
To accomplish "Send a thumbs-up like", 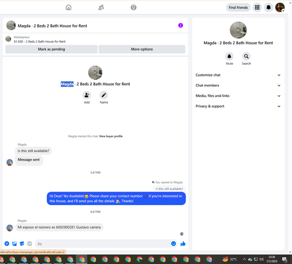I will pos(183,244).
